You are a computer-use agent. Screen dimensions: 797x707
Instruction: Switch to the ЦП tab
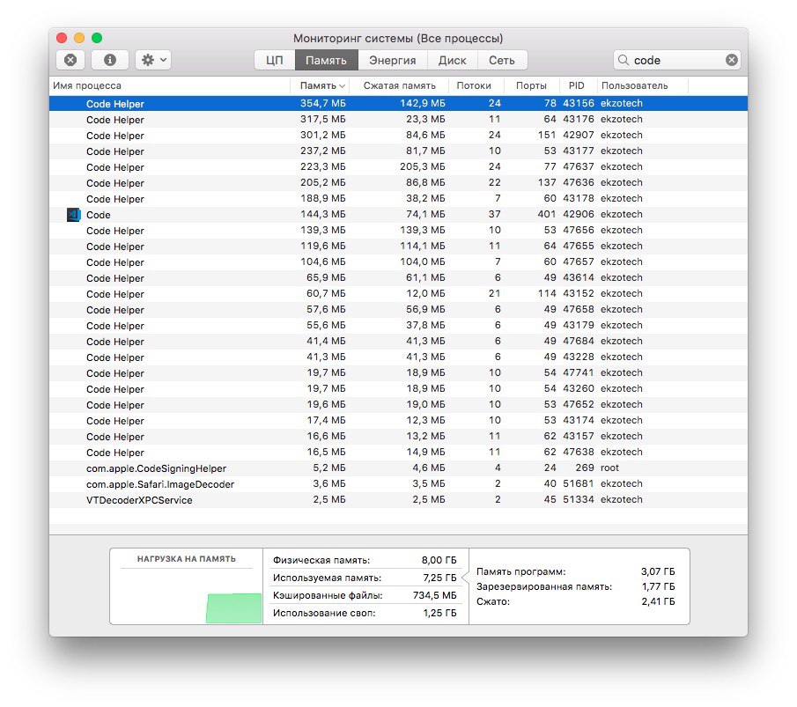click(x=275, y=60)
